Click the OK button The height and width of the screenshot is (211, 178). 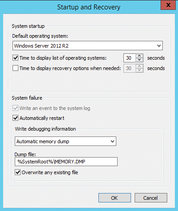click(114, 198)
